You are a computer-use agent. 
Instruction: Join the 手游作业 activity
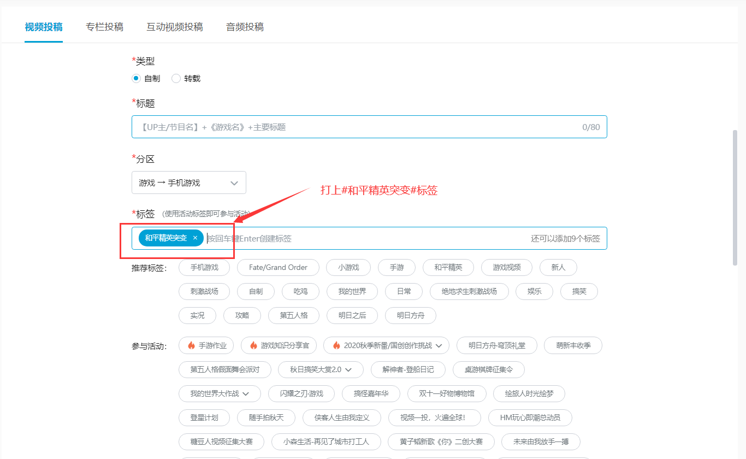tap(206, 346)
